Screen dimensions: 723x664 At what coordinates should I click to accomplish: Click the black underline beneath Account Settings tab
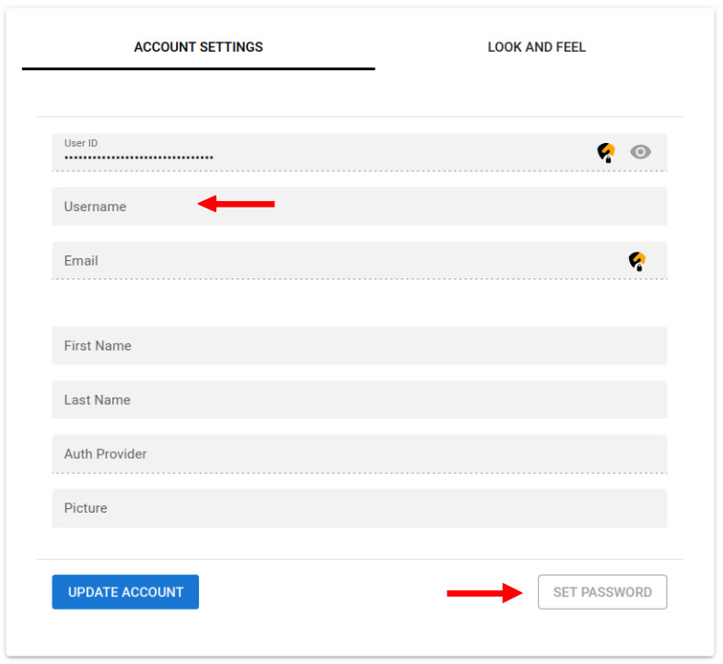[198, 68]
